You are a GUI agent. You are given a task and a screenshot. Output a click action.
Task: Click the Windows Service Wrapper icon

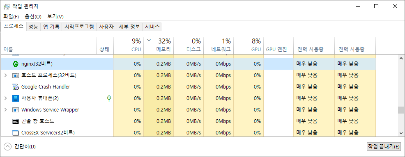tap(16, 110)
